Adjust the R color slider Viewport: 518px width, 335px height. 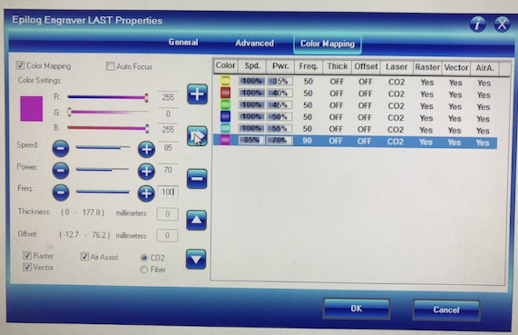pyautogui.click(x=107, y=97)
